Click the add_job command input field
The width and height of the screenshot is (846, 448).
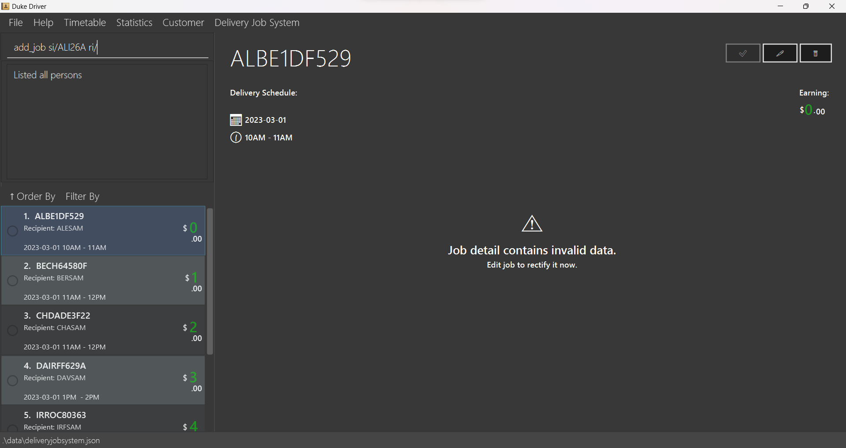pos(108,48)
